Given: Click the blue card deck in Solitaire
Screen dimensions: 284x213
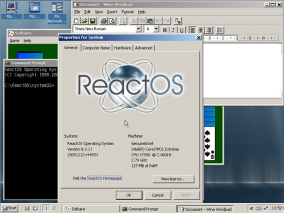Looking at the screenshot, I should 30,55.
